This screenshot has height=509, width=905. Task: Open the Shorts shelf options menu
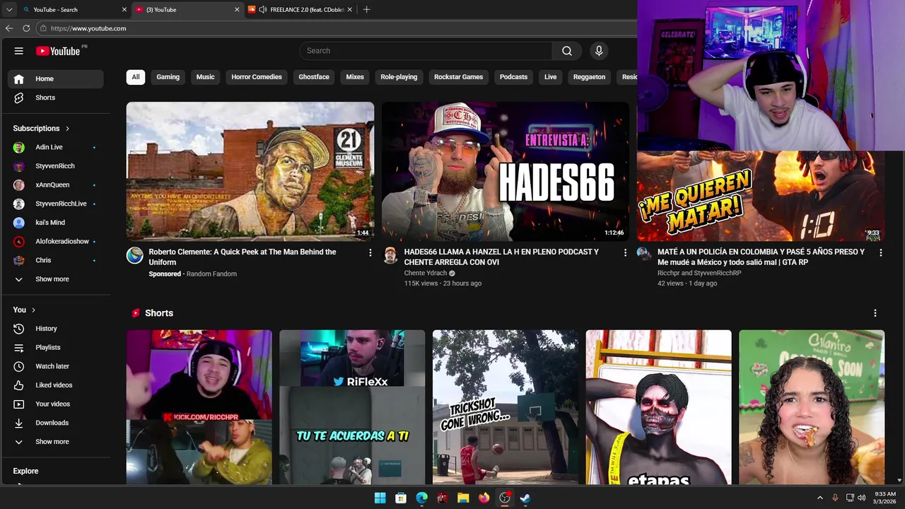(x=875, y=313)
